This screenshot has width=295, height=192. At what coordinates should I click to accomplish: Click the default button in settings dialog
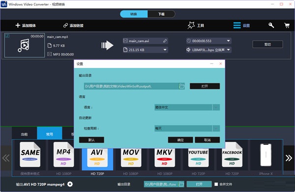point(91,140)
